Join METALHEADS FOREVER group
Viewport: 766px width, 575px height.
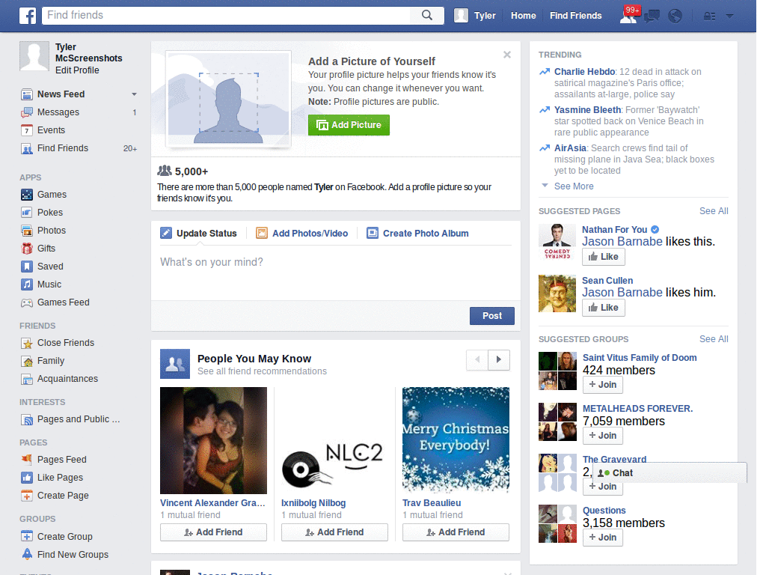click(x=603, y=436)
